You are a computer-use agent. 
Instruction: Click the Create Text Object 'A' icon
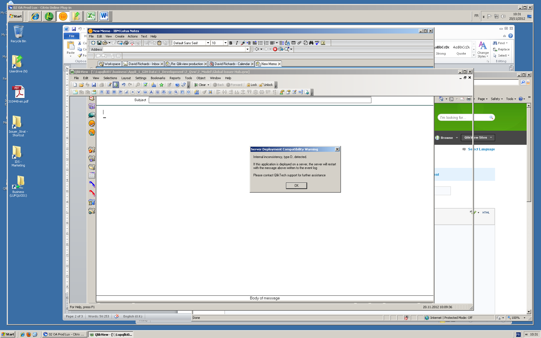tap(151, 92)
